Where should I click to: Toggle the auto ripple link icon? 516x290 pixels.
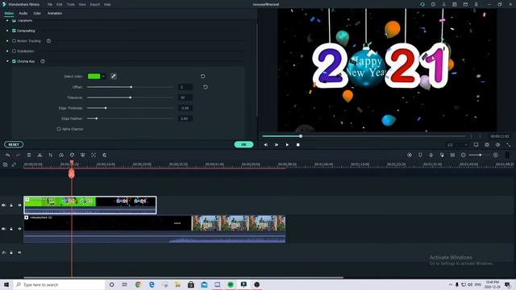pyautogui.click(x=14, y=164)
